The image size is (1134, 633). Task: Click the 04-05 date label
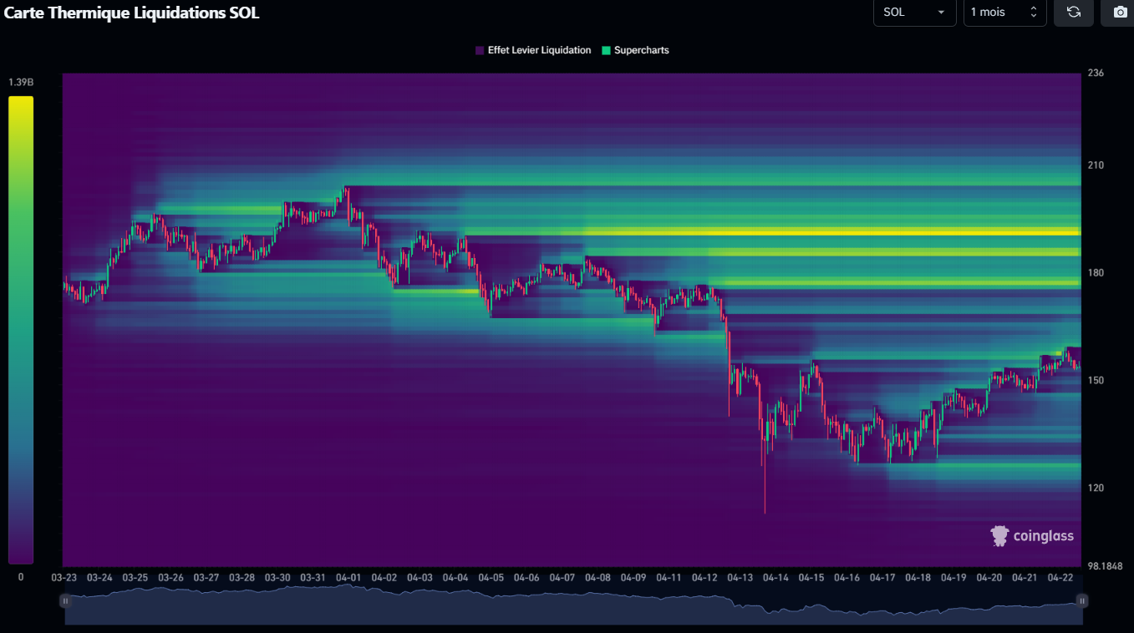click(x=491, y=577)
